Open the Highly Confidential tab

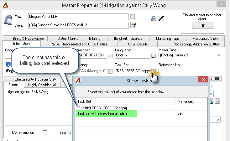coord(42,85)
